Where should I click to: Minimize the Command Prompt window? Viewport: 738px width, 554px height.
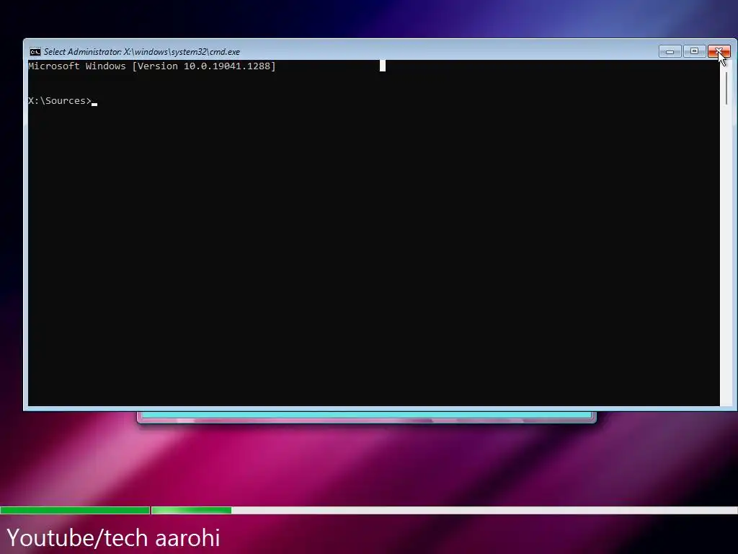pyautogui.click(x=670, y=51)
